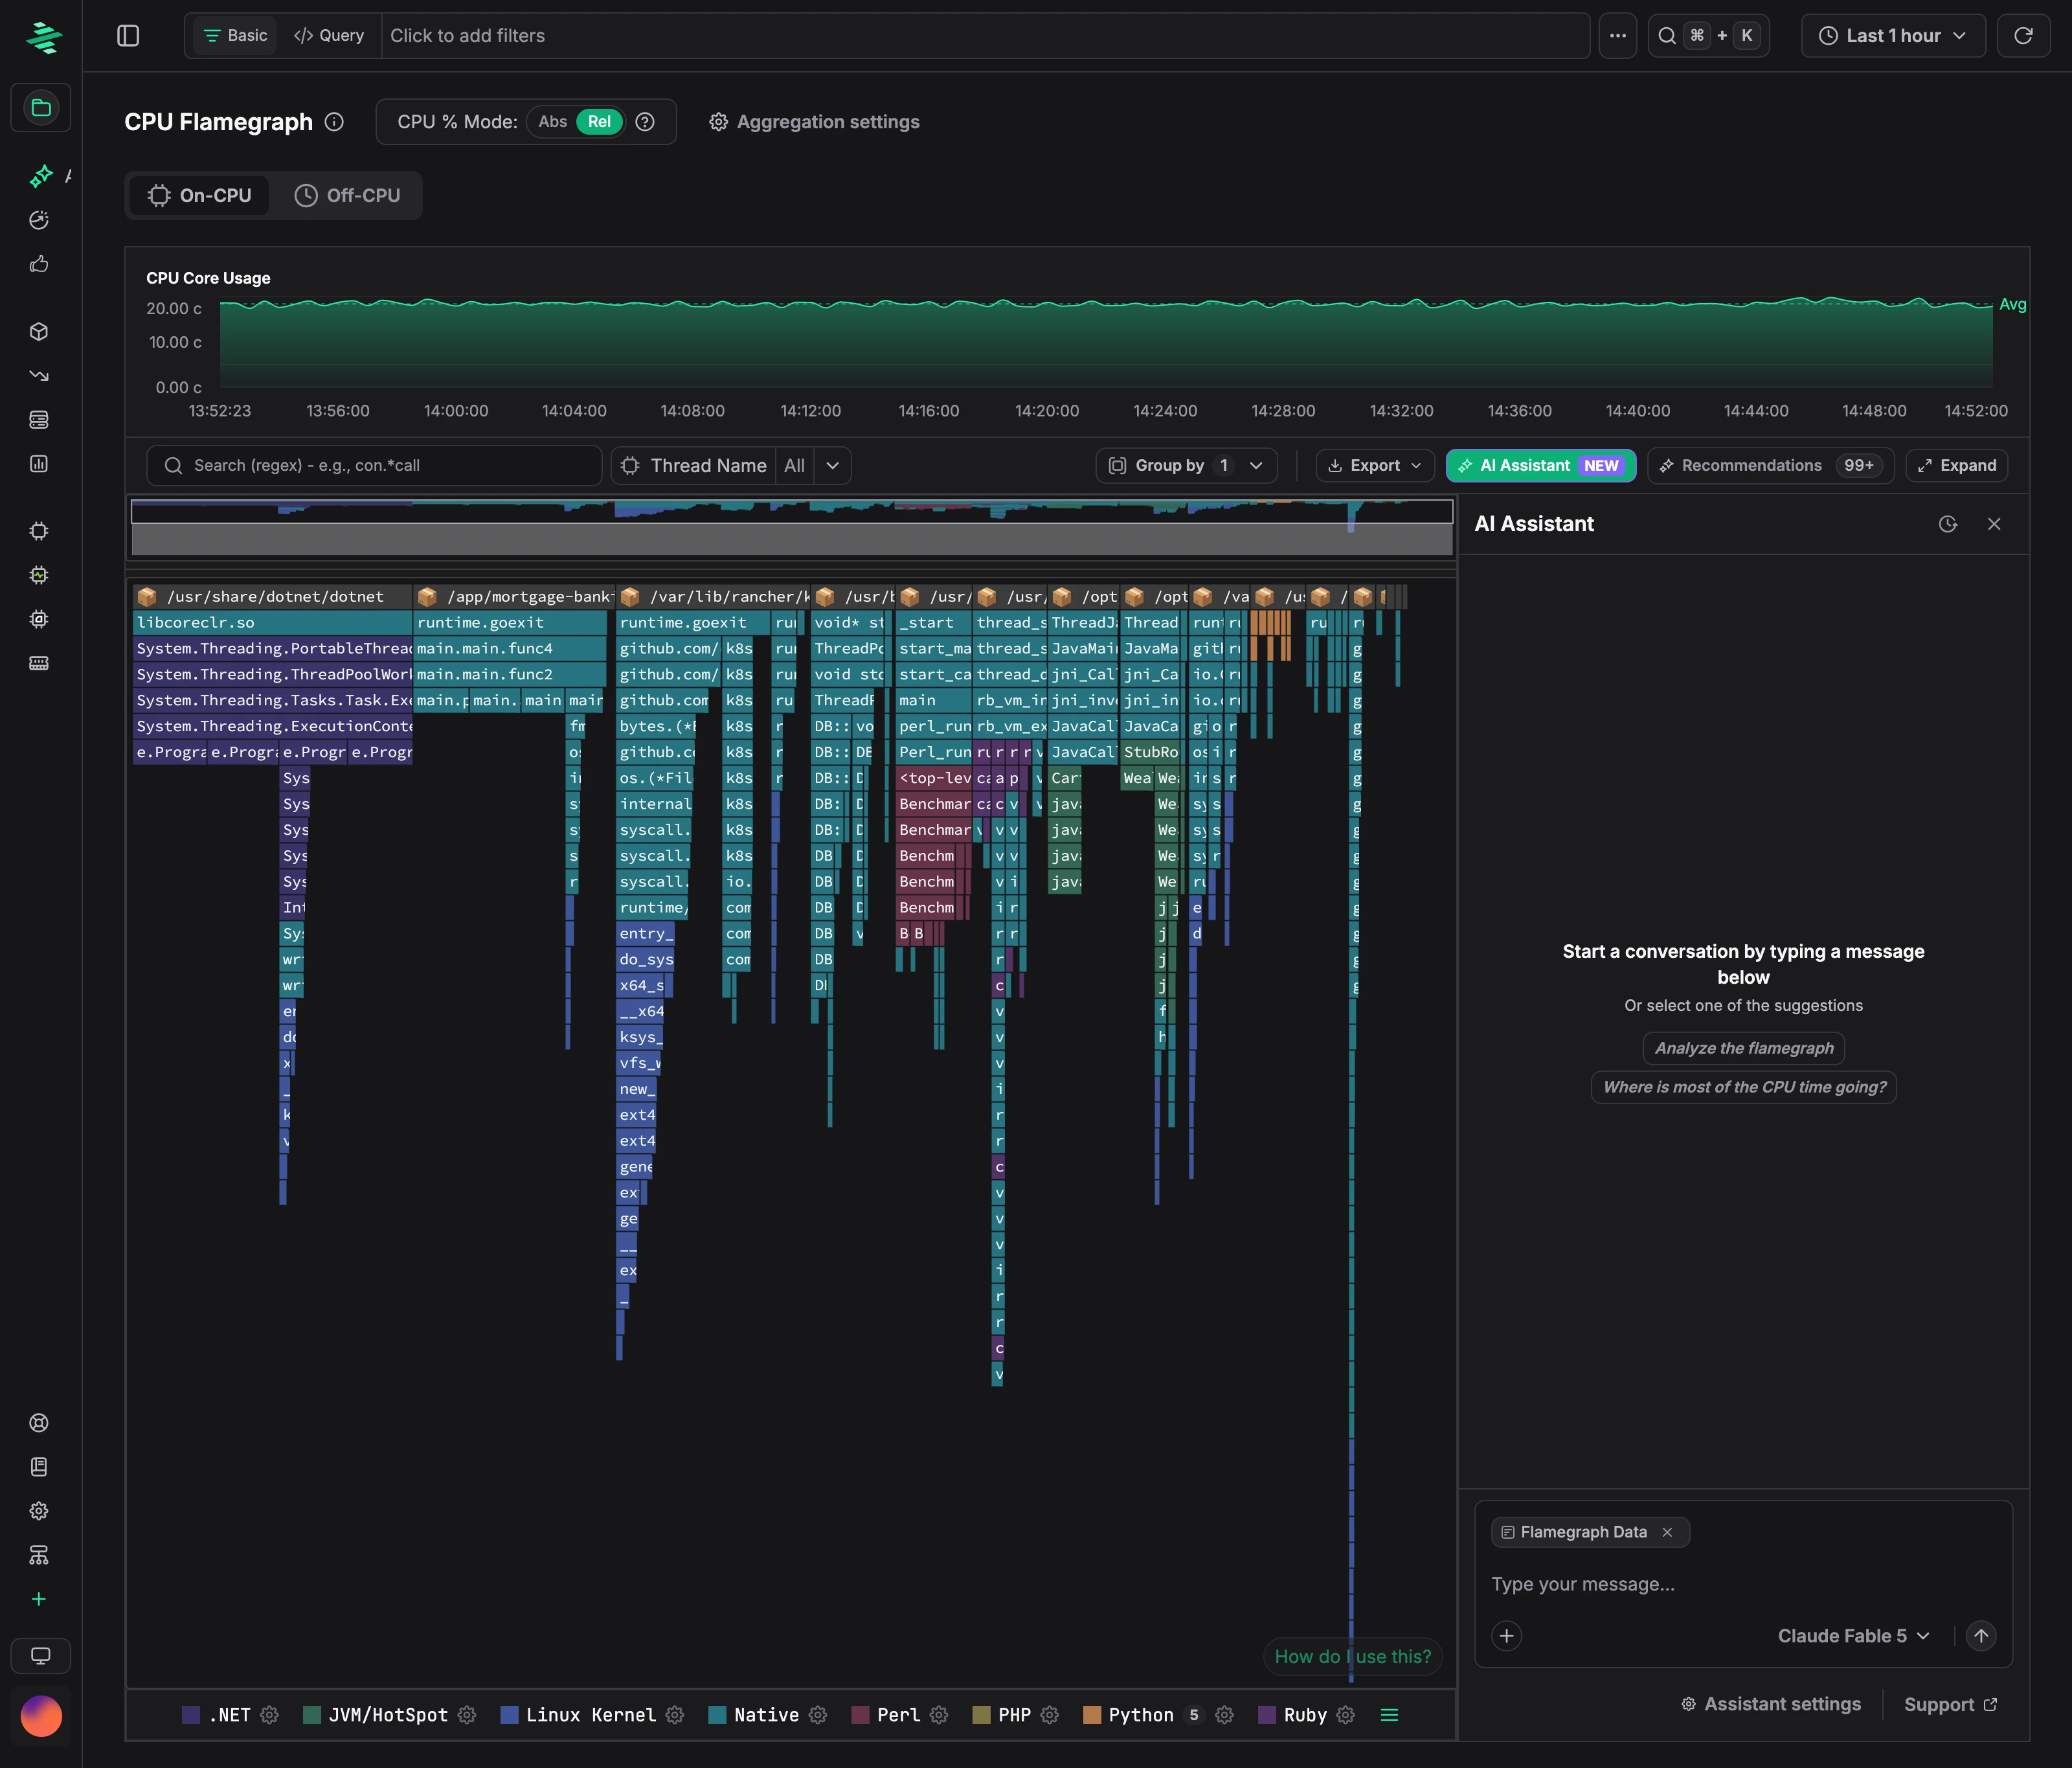The image size is (2072, 1768).
Task: Close the AI Assistant panel
Action: pos(1994,524)
